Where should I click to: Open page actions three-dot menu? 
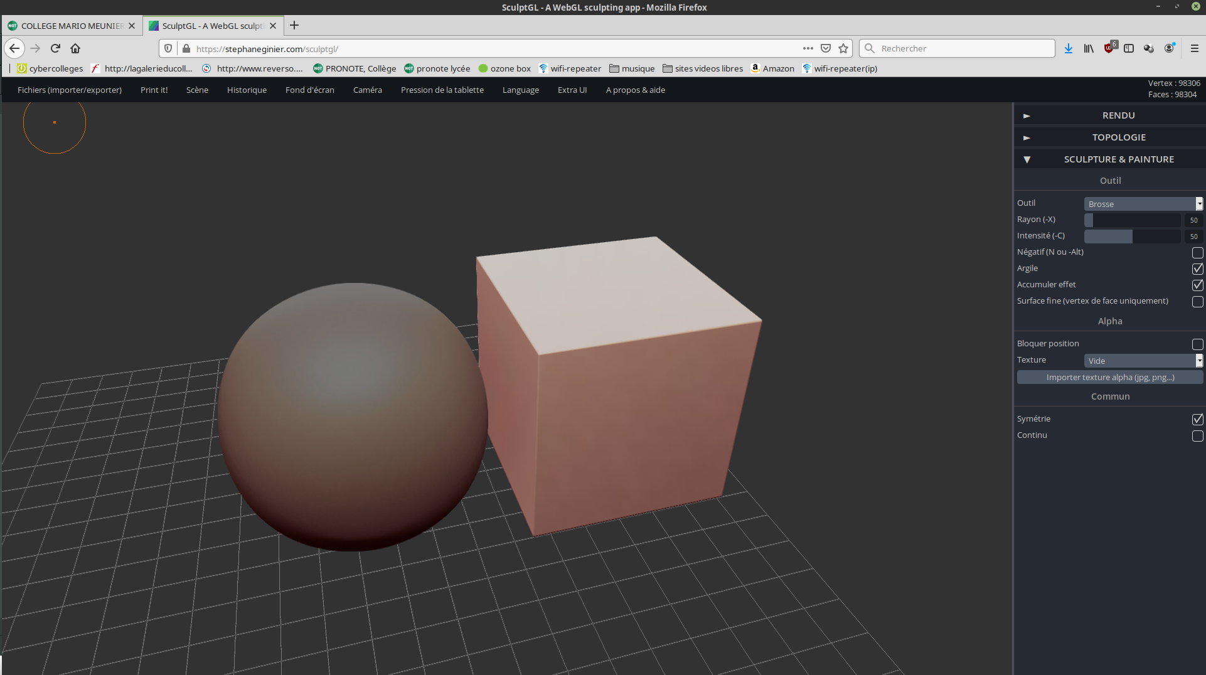(x=808, y=48)
